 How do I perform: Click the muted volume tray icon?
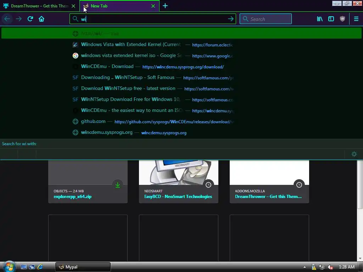click(x=330, y=267)
